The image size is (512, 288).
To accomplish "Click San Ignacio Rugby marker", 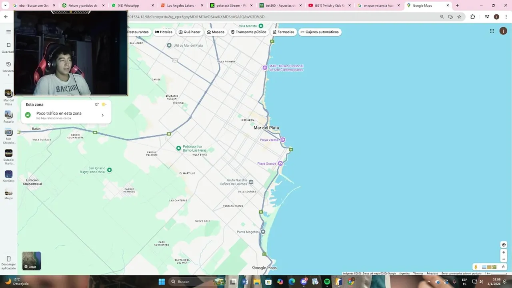I will pyautogui.click(x=109, y=170).
